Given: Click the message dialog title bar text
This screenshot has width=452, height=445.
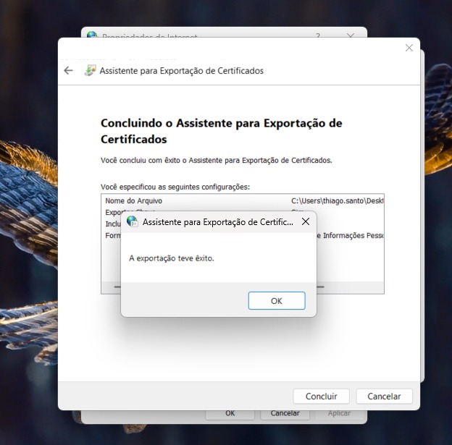Looking at the screenshot, I should coord(217,222).
